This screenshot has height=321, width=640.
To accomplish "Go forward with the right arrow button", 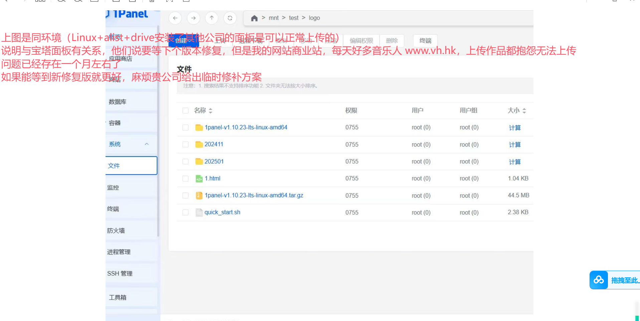I will tap(193, 18).
